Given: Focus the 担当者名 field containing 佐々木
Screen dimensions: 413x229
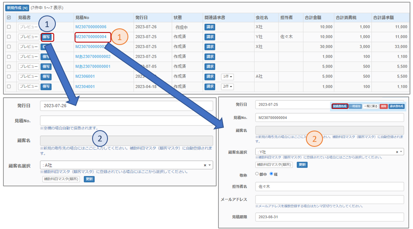Looking at the screenshot, I should (329, 186).
